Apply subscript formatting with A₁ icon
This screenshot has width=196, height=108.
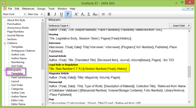(x=82, y=14)
